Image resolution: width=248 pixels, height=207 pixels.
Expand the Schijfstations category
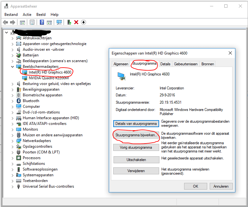[13, 164]
